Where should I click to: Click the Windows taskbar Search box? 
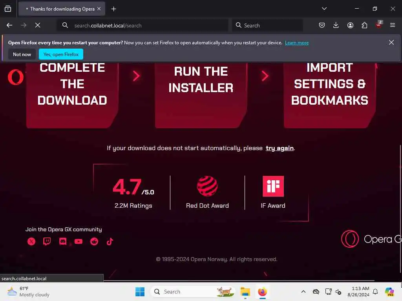tap(192, 292)
